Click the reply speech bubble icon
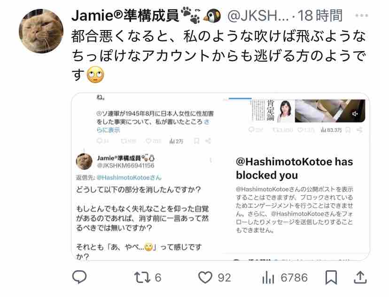 [79, 277]
